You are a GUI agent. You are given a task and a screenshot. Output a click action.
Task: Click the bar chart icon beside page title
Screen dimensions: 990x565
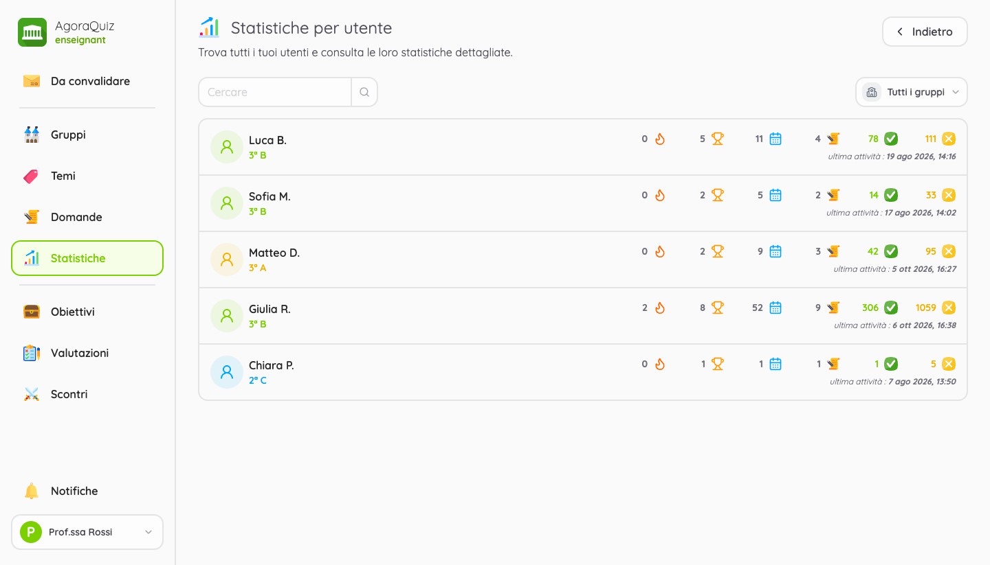tap(209, 28)
